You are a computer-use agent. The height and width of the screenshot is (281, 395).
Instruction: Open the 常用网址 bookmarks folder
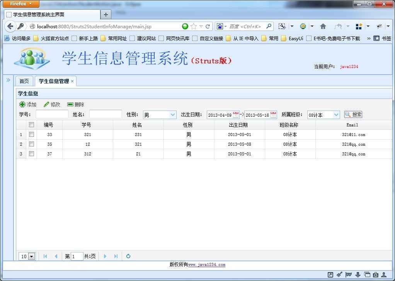tap(114, 38)
